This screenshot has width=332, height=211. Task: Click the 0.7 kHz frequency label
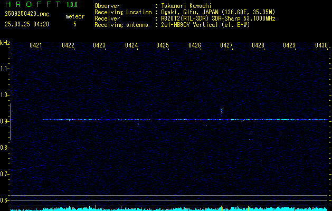[x=4, y=174]
